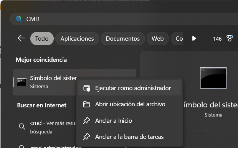Screen dimensions: 238x148
Task: Open the partially visible Co filter tab
Action: click(177, 38)
